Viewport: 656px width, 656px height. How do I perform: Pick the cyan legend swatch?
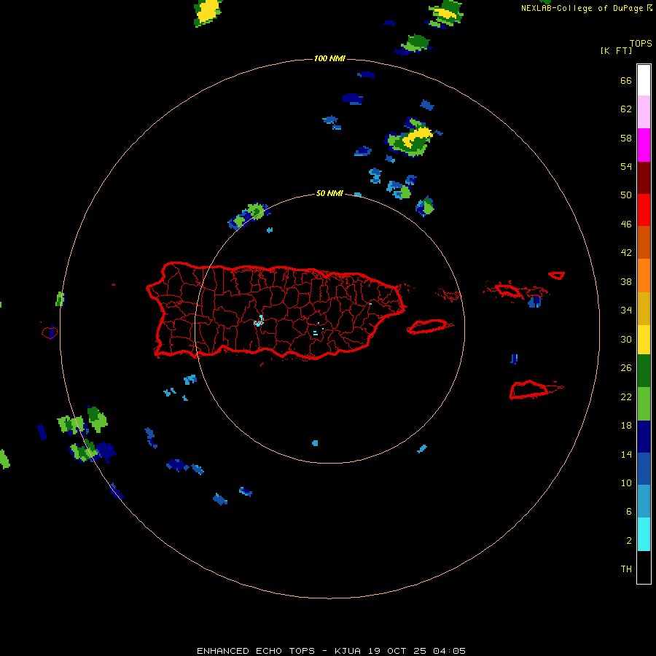(644, 534)
